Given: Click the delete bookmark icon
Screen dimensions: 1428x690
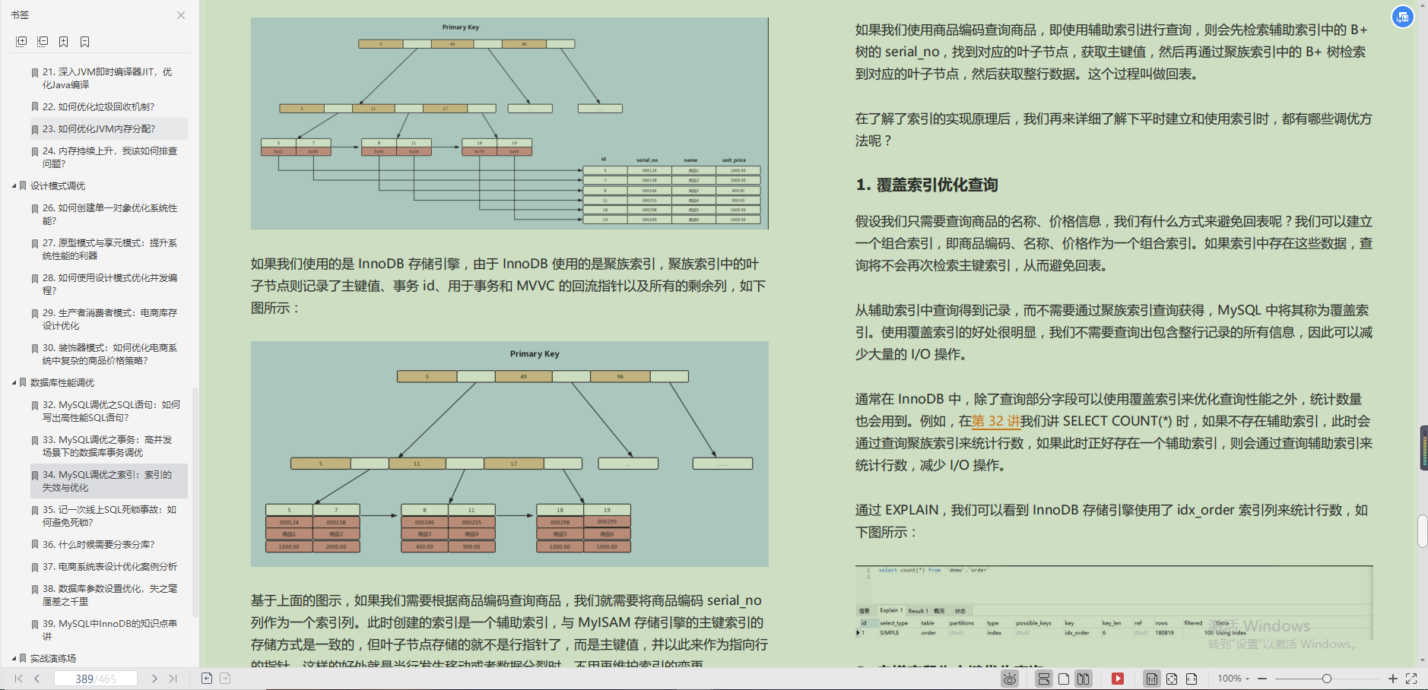Looking at the screenshot, I should (x=85, y=42).
